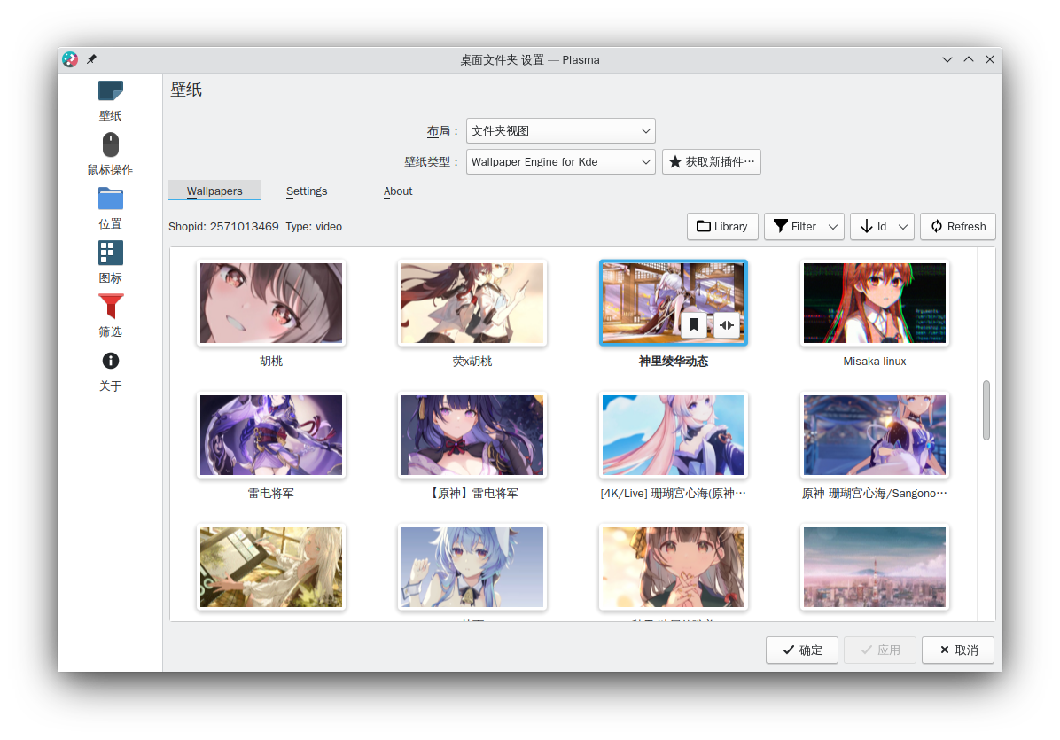Click the 桌面文件夹 设置 — Plasma window title
The image size is (1060, 740).
[529, 60]
